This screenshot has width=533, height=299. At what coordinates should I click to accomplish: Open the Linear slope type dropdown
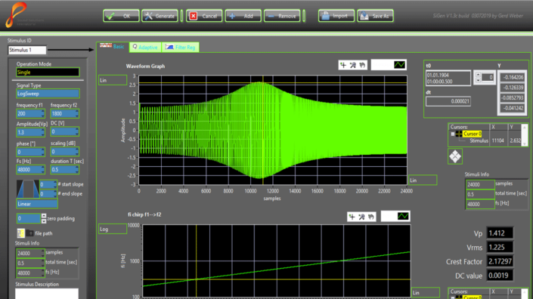[37, 204]
